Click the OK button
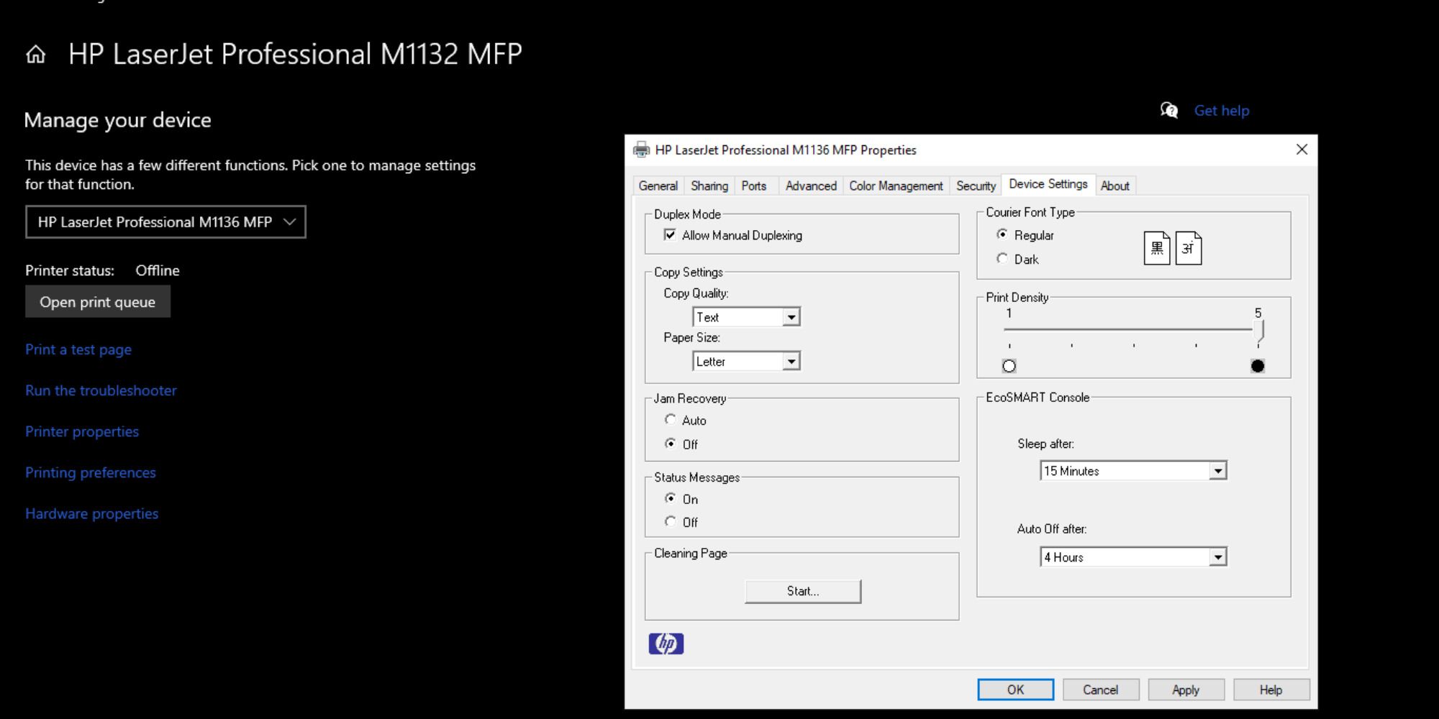This screenshot has height=719, width=1439. tap(1015, 690)
